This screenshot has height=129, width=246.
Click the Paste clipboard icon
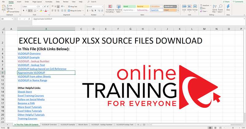[4, 7]
